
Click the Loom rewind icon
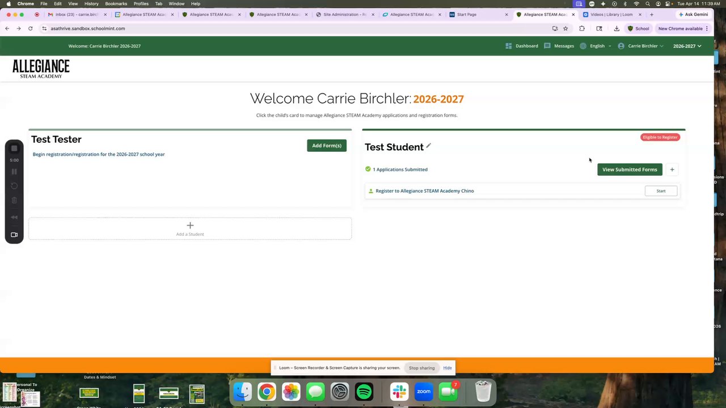click(x=14, y=217)
